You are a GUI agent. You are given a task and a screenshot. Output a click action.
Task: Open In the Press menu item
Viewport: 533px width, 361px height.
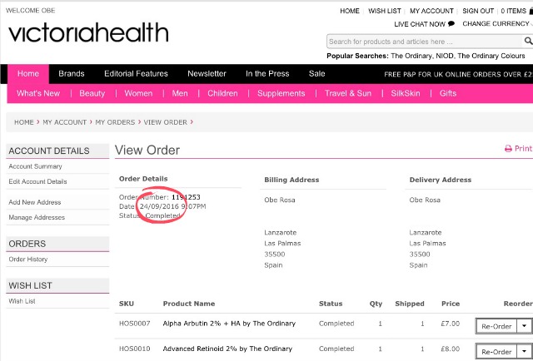click(267, 74)
